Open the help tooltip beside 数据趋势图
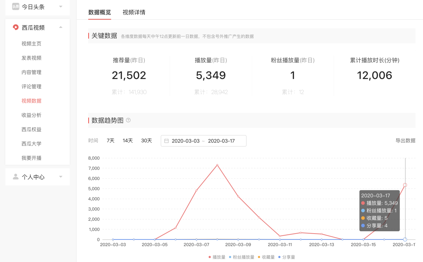Viewport: 423px width, 262px height. [x=128, y=120]
